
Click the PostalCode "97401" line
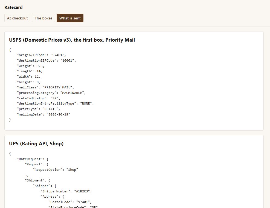[x=70, y=202]
